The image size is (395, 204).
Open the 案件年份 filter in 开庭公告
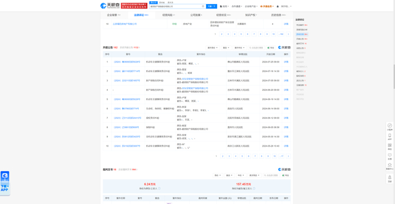pos(240,47)
